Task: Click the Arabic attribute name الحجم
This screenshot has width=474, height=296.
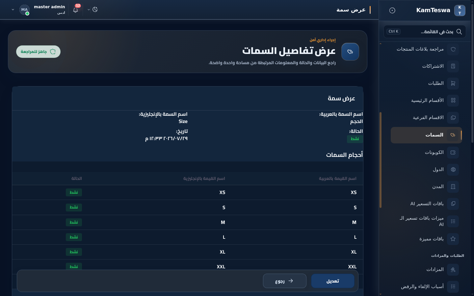Action: (x=356, y=121)
